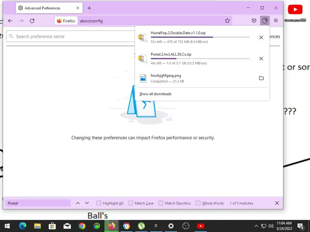Show all downloads

[155, 94]
